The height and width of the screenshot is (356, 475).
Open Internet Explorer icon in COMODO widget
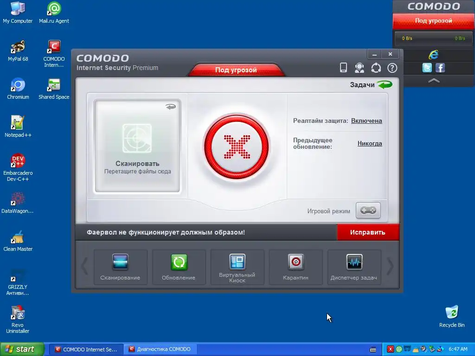tap(434, 55)
